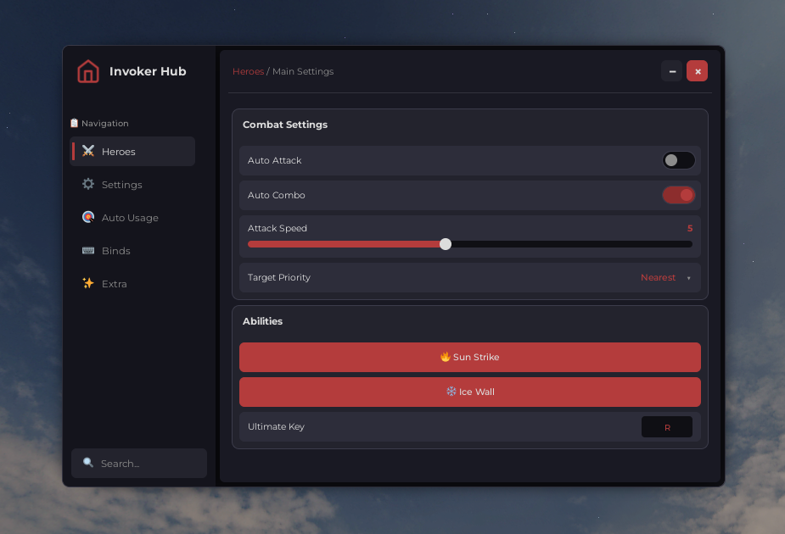This screenshot has height=534, width=785.
Task: Click the Invoker Hub house logo
Action: (88, 72)
